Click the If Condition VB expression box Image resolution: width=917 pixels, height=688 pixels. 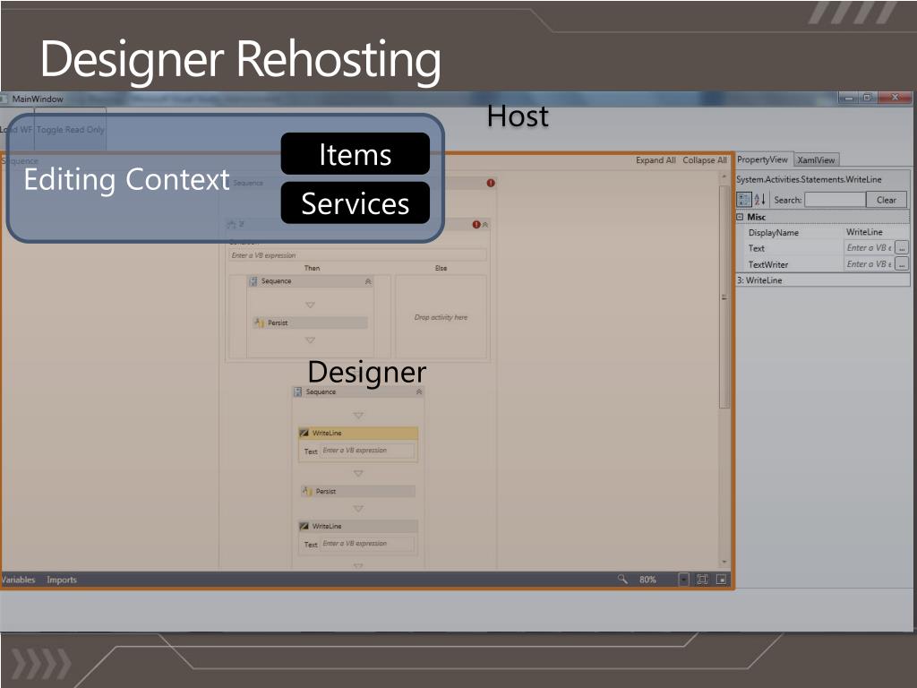coord(357,255)
